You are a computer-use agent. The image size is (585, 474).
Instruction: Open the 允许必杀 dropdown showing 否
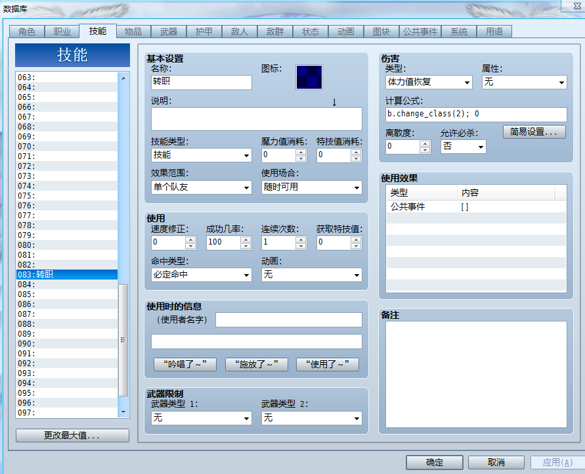click(x=463, y=147)
